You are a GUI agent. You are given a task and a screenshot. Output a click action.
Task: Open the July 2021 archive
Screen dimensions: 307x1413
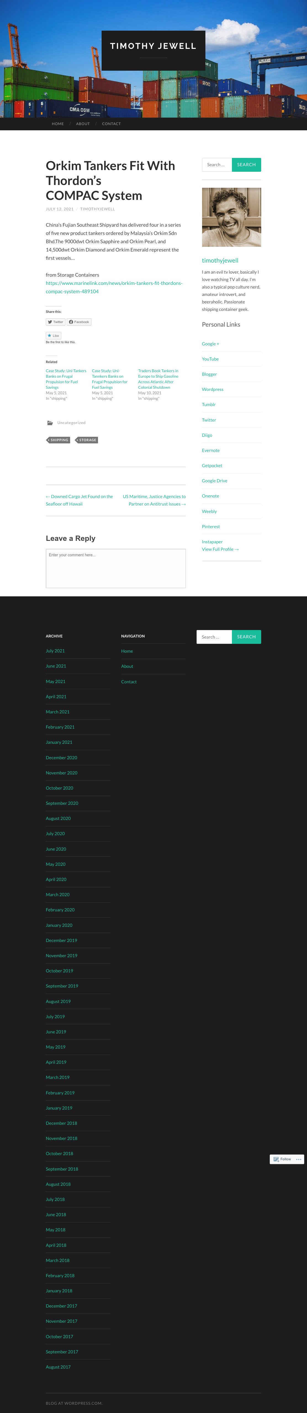pyautogui.click(x=55, y=651)
